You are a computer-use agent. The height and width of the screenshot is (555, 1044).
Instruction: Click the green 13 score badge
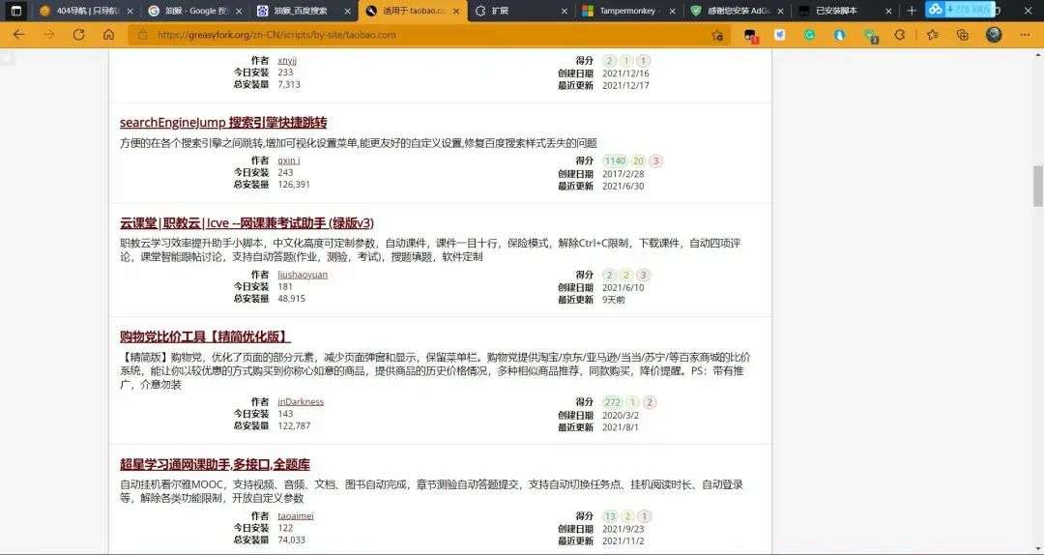coord(610,515)
